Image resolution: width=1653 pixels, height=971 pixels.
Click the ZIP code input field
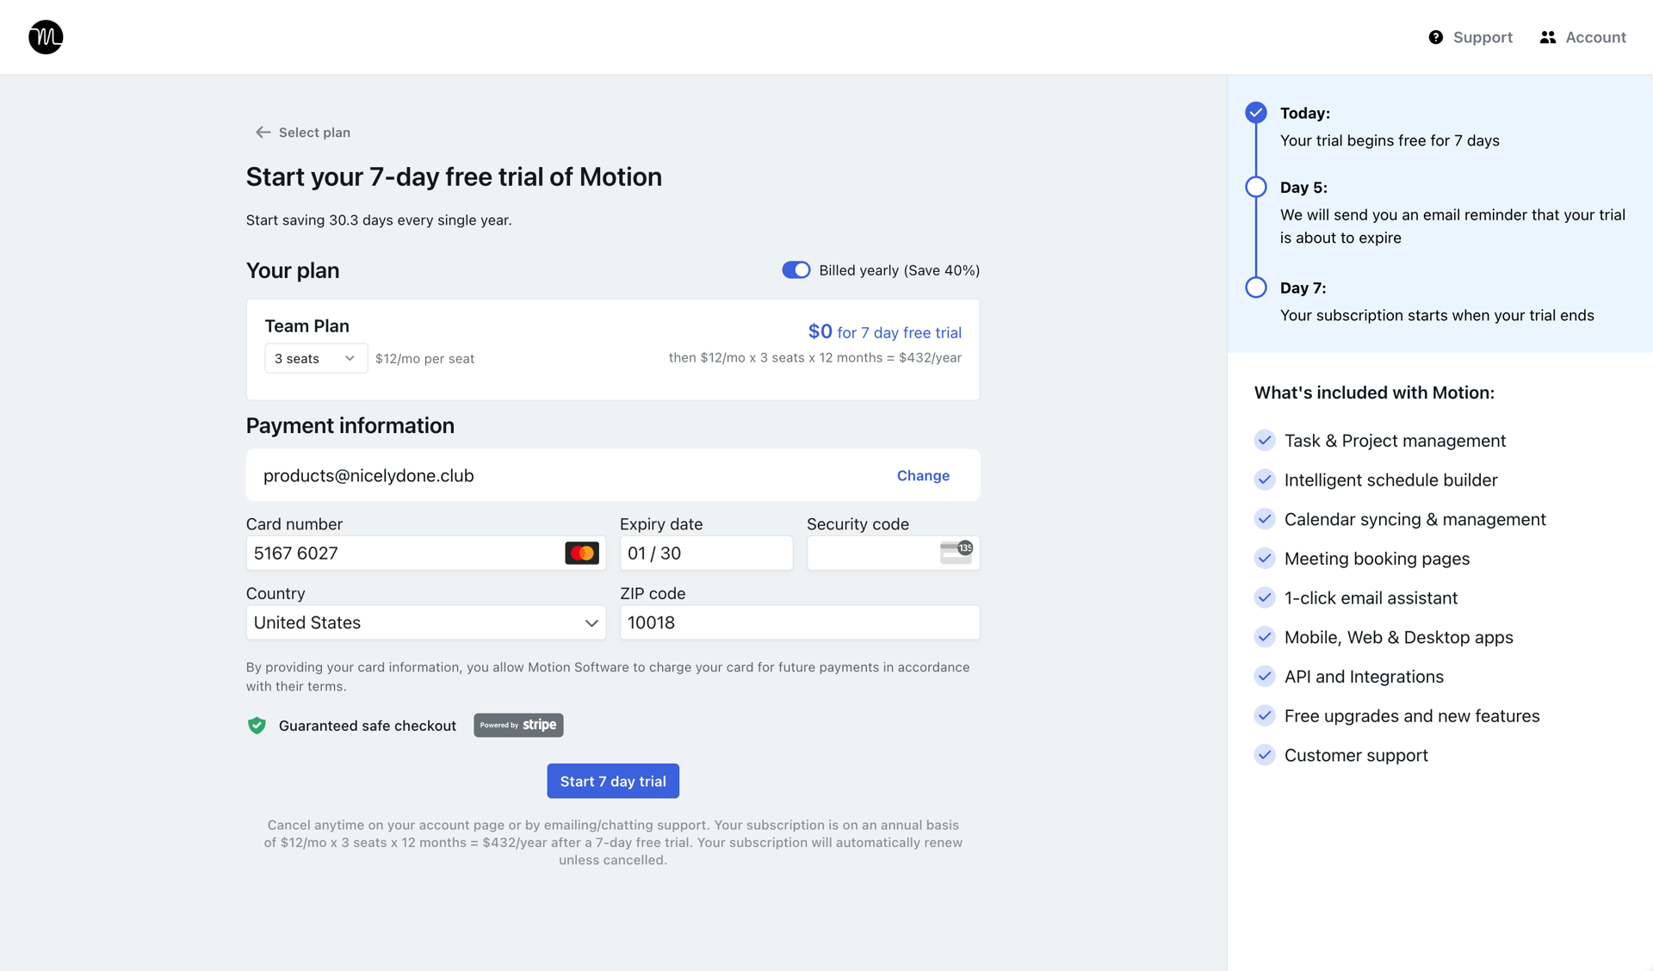pos(799,622)
